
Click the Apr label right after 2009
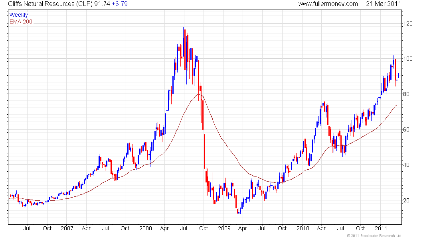click(x=243, y=229)
